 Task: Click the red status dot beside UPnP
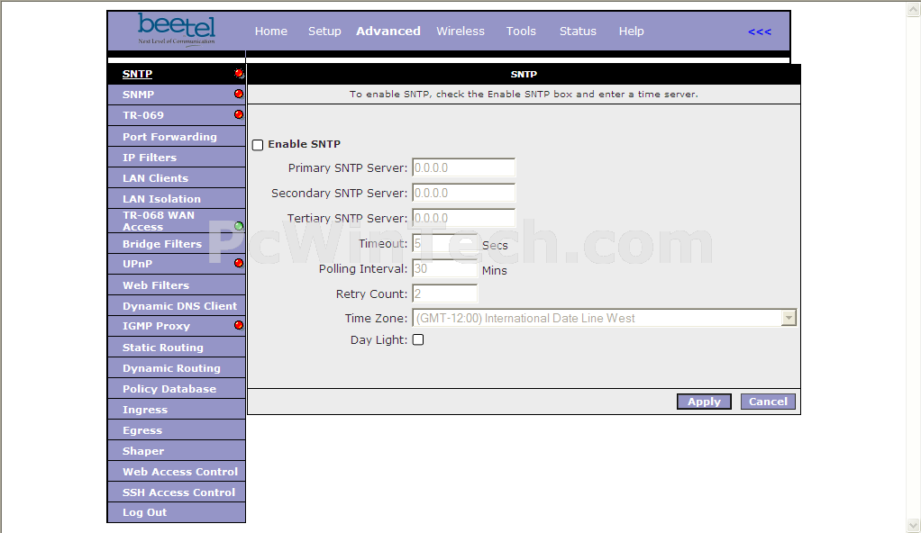point(239,263)
